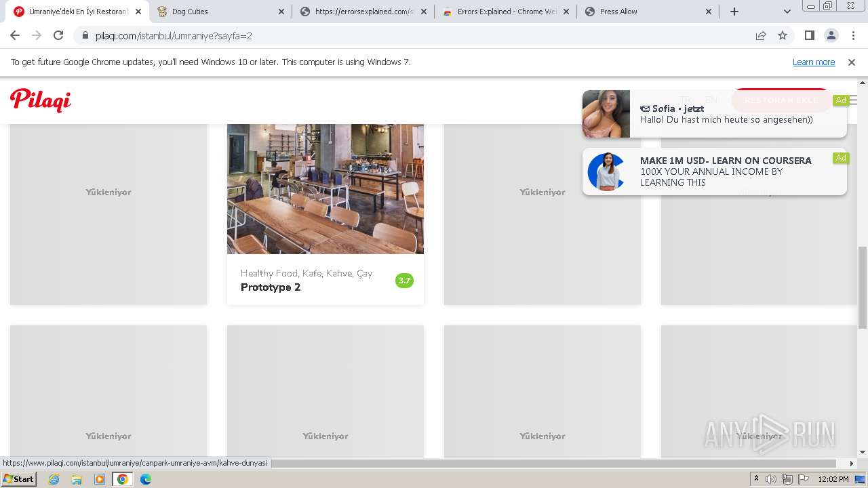Click the Sofia profile picture
The image size is (868, 488).
606,114
